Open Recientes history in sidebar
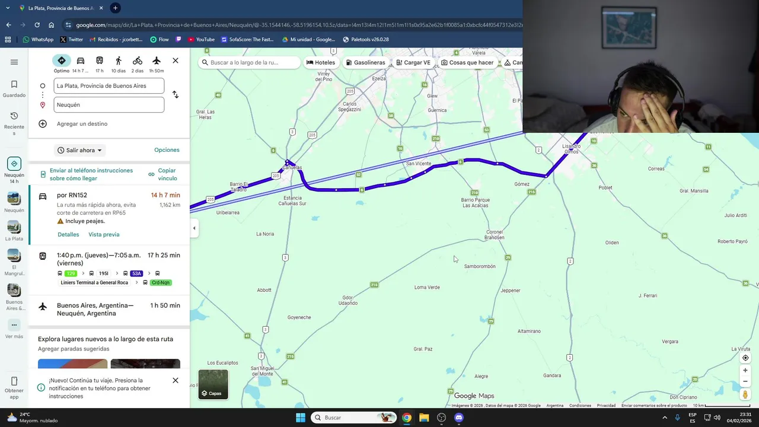The height and width of the screenshot is (427, 759). 14,123
